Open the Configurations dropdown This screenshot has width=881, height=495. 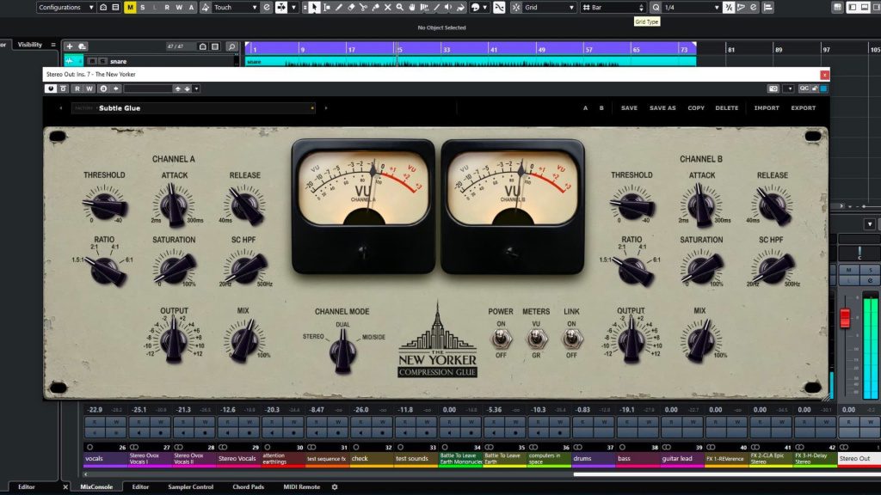tap(65, 7)
